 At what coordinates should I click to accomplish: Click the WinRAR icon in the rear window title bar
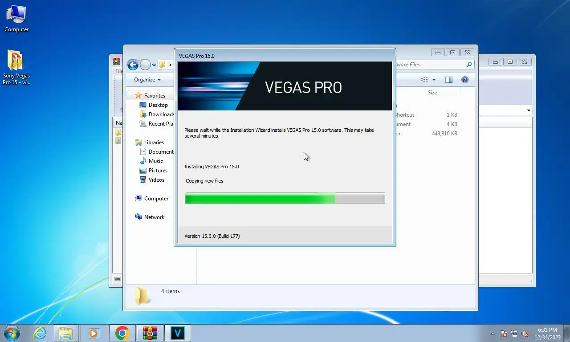pos(117,61)
